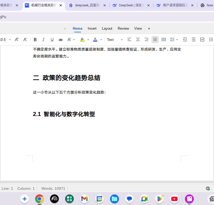Screen dimensions: 214x205
Task: Open the Text style dropdown
Action: [x=115, y=40]
